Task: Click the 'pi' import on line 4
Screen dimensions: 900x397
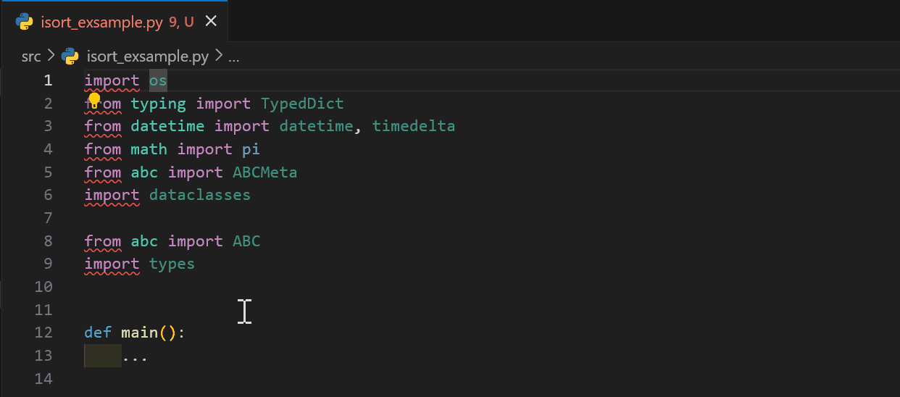Action: [x=251, y=150]
